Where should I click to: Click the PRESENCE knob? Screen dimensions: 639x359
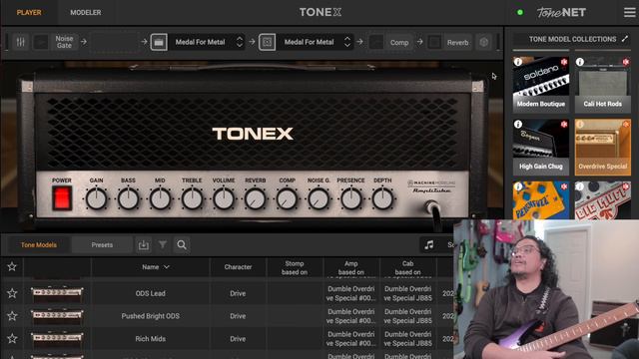pos(350,199)
